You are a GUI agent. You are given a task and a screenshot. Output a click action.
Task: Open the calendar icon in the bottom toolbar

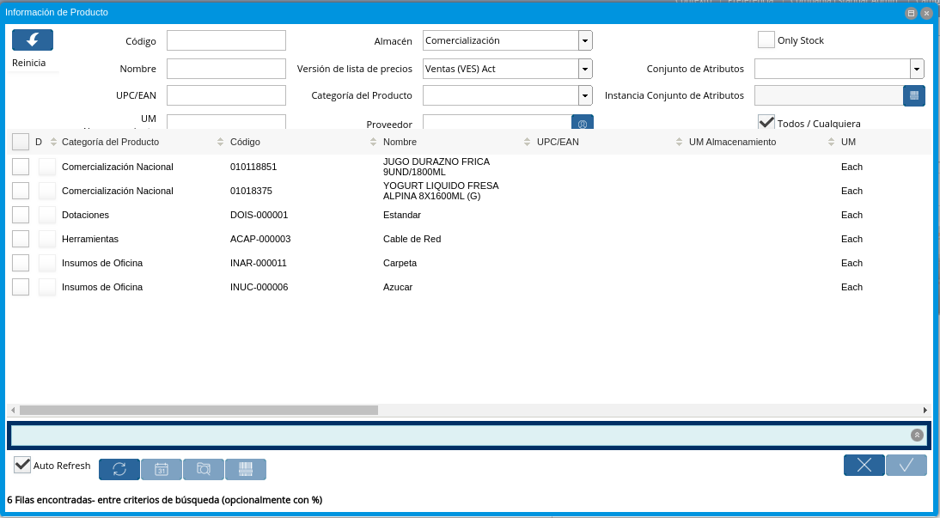(x=161, y=469)
